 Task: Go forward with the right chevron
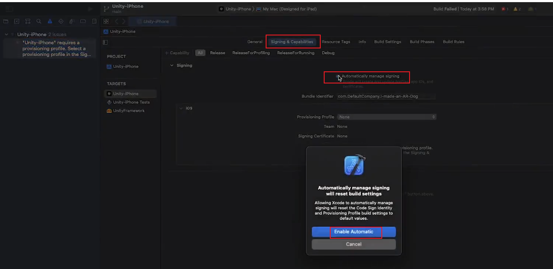[124, 21]
